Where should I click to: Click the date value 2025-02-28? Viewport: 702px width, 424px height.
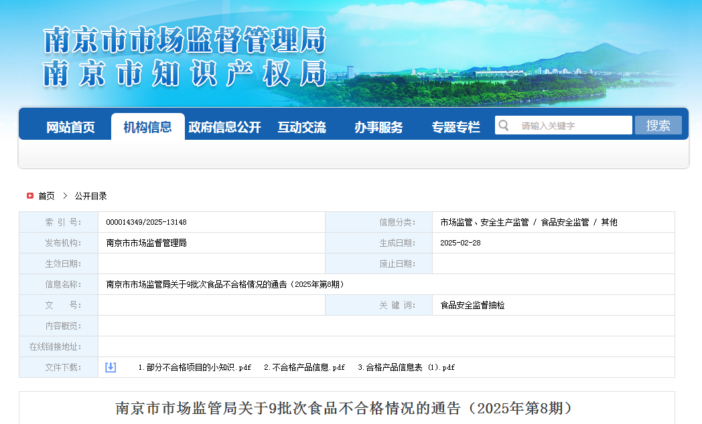pyautogui.click(x=460, y=243)
